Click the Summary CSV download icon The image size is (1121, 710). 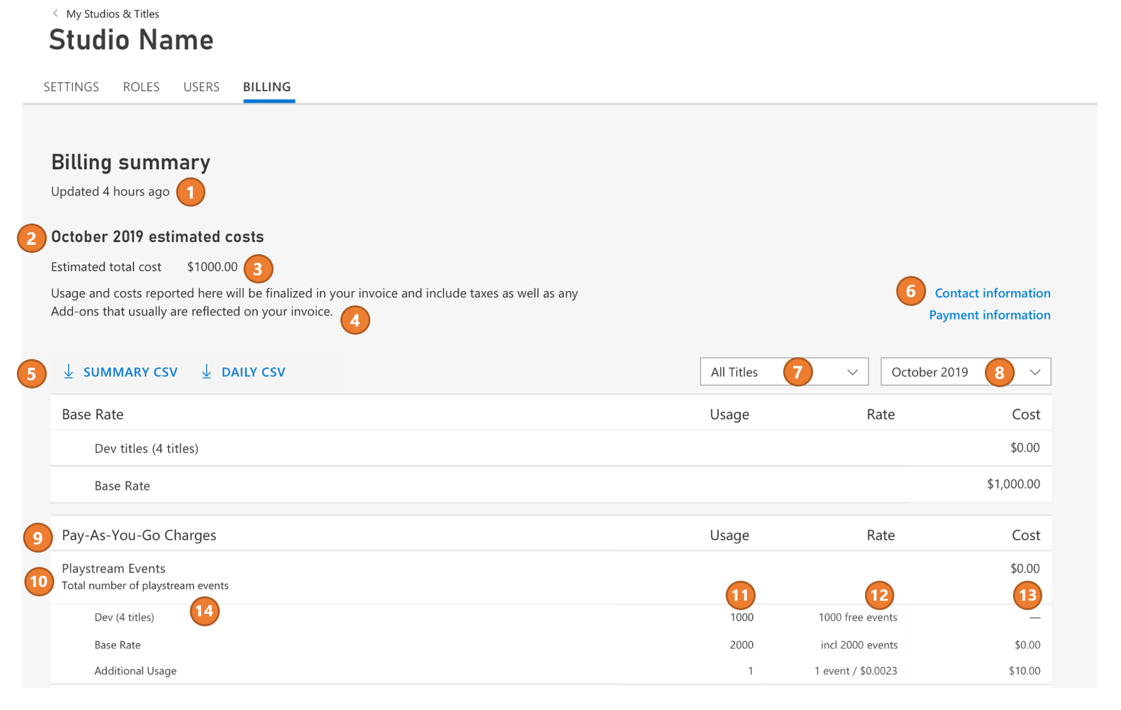(69, 372)
